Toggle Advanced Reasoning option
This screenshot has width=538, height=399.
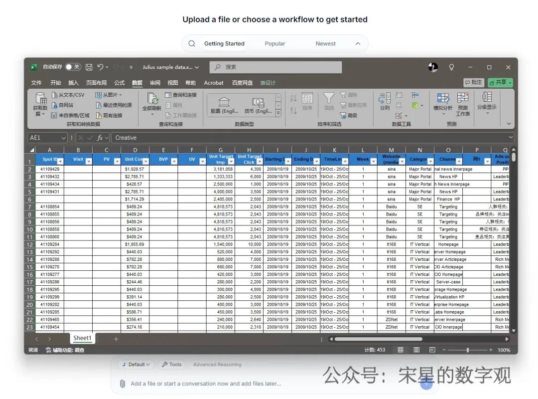[x=217, y=365]
